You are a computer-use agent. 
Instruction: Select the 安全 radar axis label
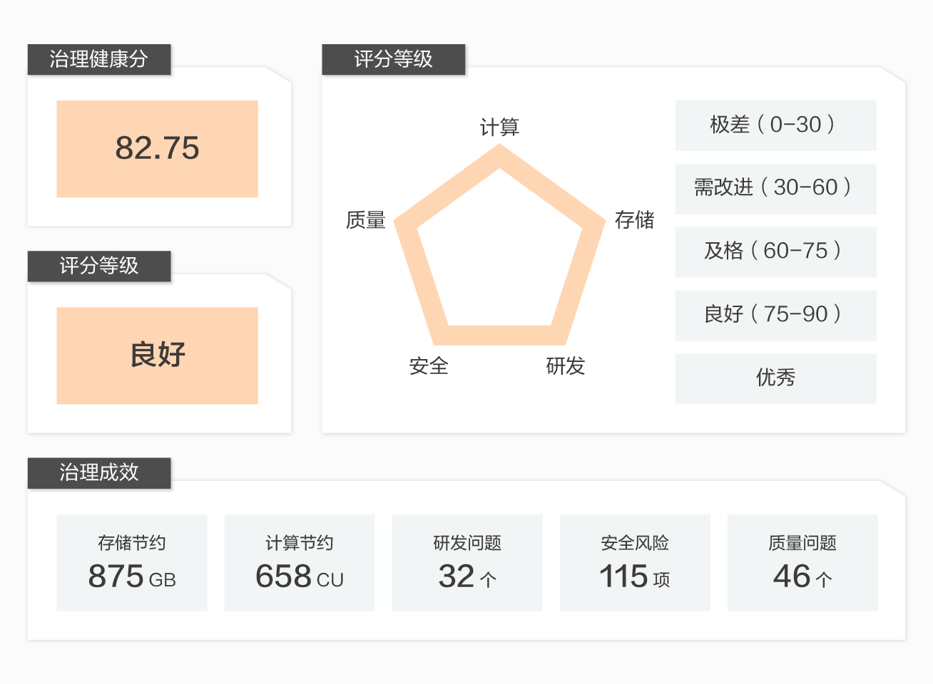coord(429,366)
